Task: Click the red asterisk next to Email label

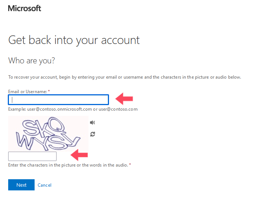Action: point(49,91)
